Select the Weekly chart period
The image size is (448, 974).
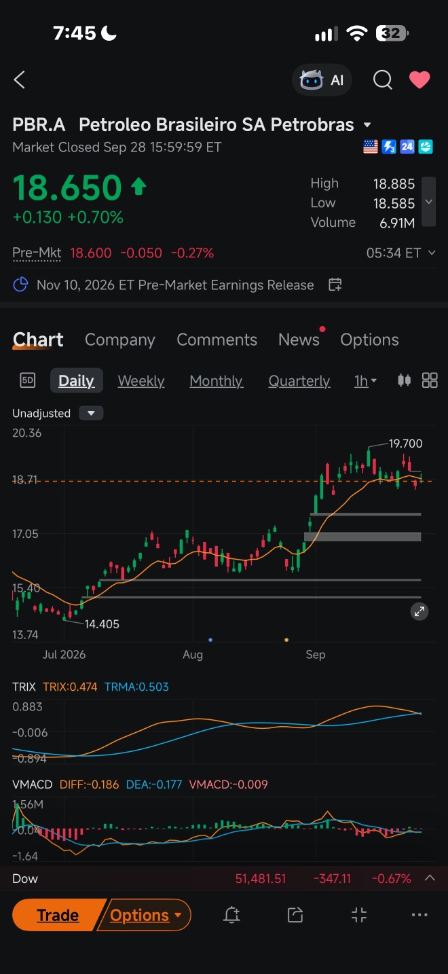pyautogui.click(x=141, y=381)
